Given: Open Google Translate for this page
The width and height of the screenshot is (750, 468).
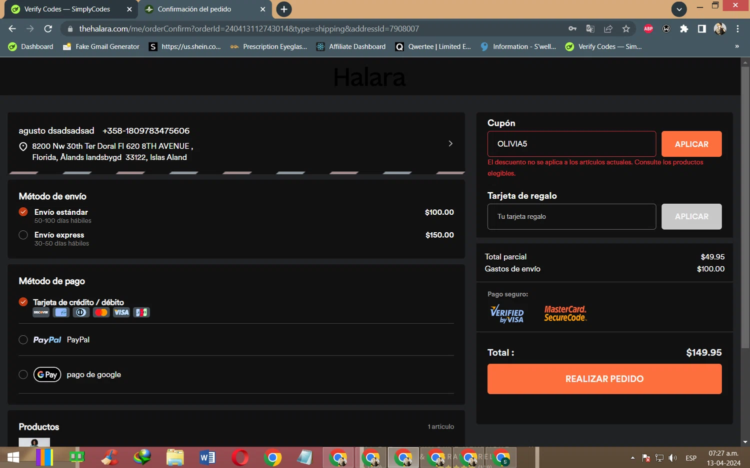Looking at the screenshot, I should [x=590, y=29].
